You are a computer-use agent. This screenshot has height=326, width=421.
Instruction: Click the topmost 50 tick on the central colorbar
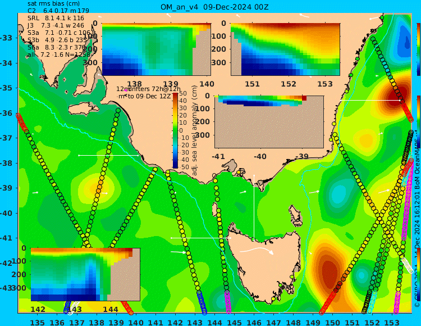pos(183,93)
